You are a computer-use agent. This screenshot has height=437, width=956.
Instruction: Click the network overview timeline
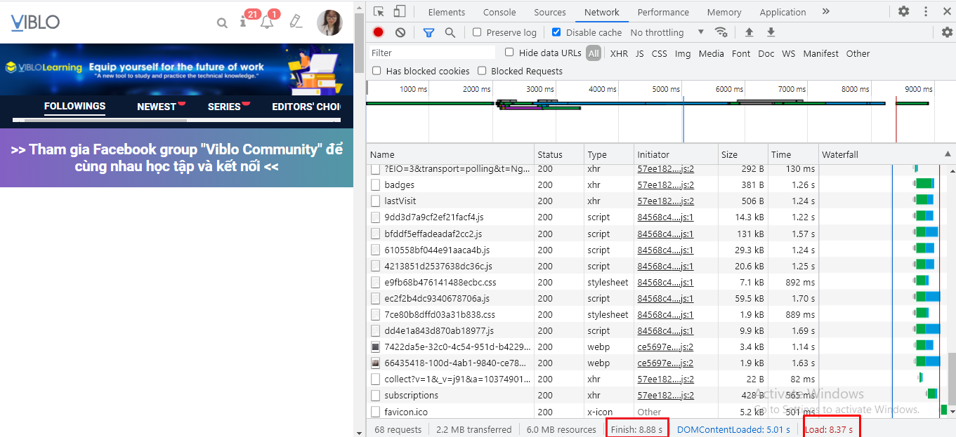point(660,112)
